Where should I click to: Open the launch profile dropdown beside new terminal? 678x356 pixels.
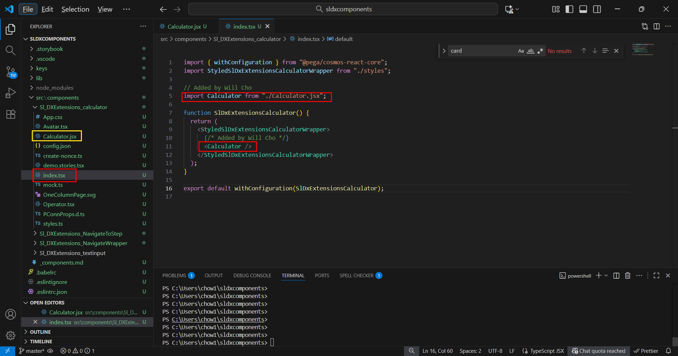click(606, 275)
